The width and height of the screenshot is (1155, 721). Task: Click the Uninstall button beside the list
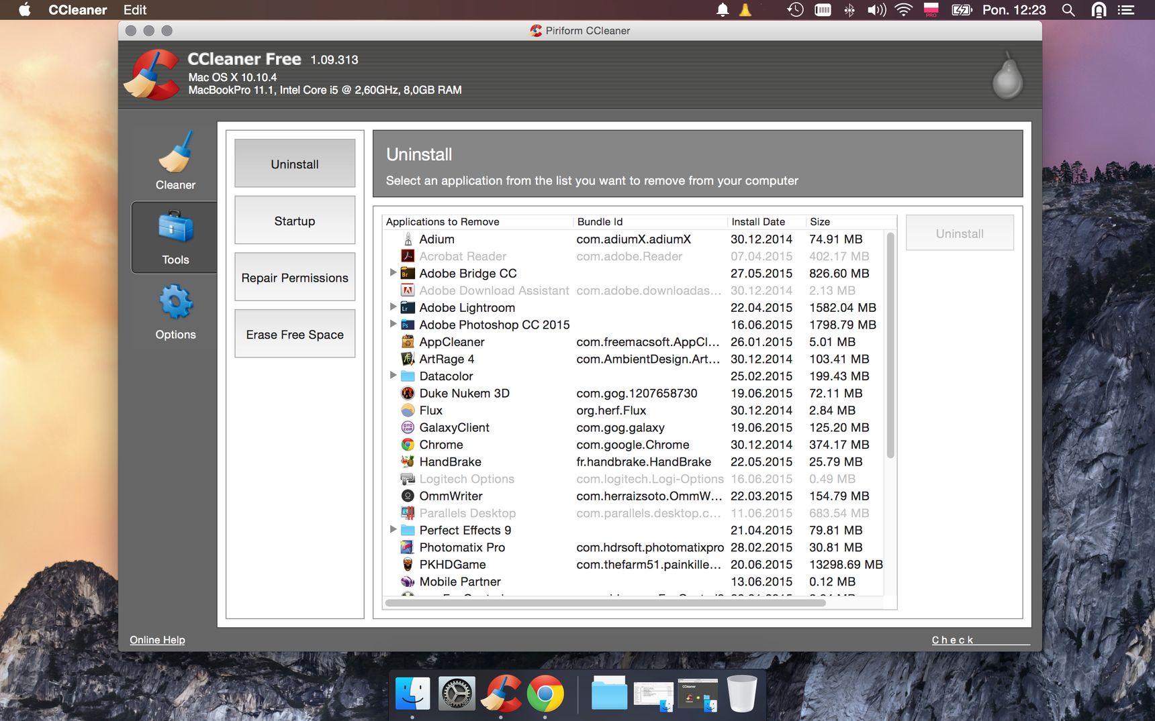960,233
